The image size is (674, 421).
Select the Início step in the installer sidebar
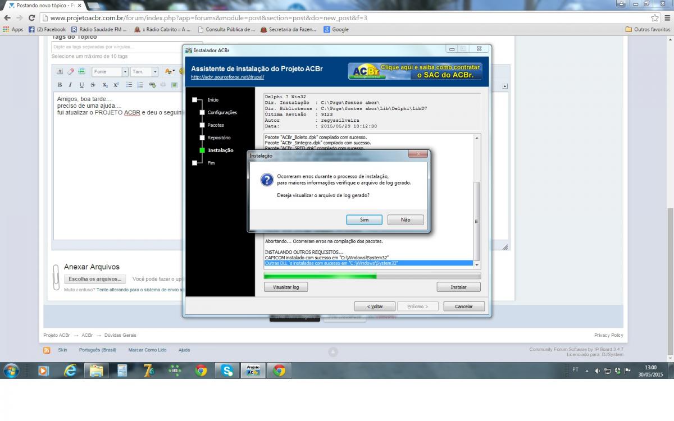coord(213,100)
